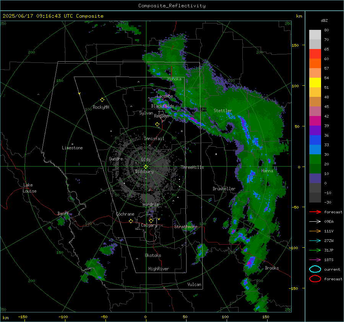This screenshot has width=344, height=322.
Task: Click the green 31JP arrow legend icon
Action: 315,250
